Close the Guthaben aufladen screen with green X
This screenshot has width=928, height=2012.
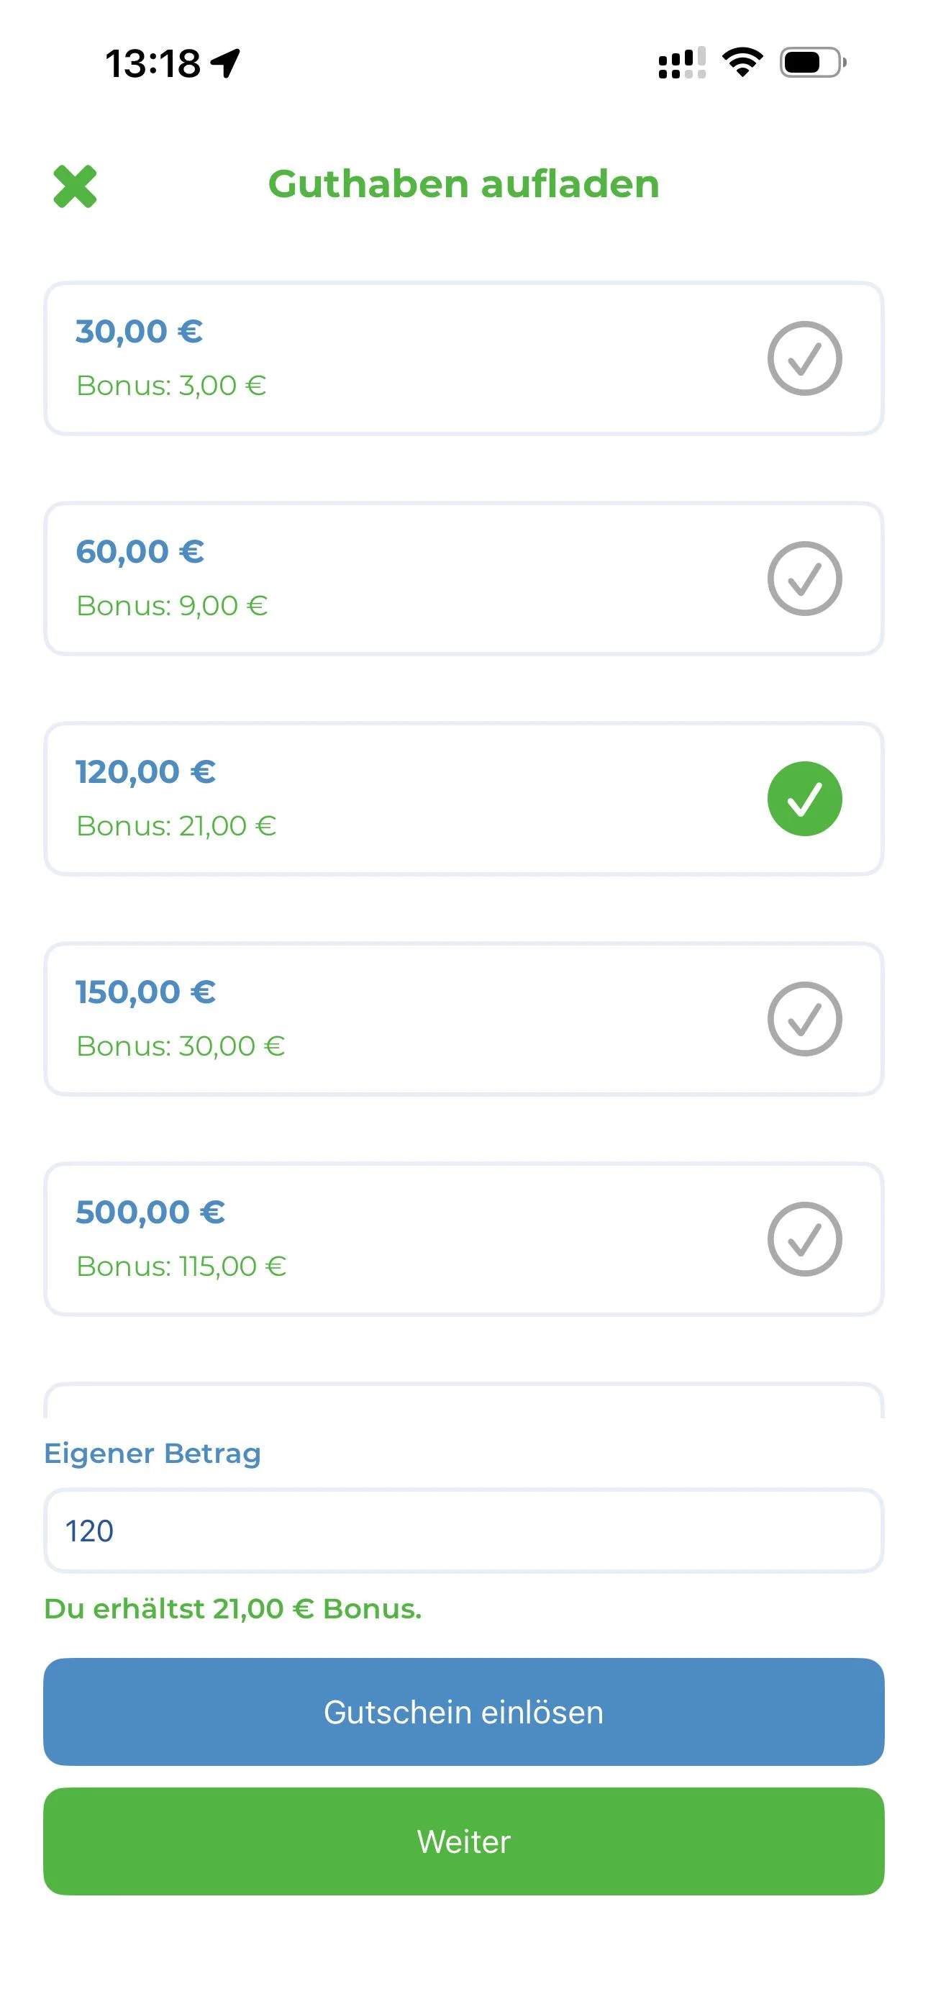(75, 186)
